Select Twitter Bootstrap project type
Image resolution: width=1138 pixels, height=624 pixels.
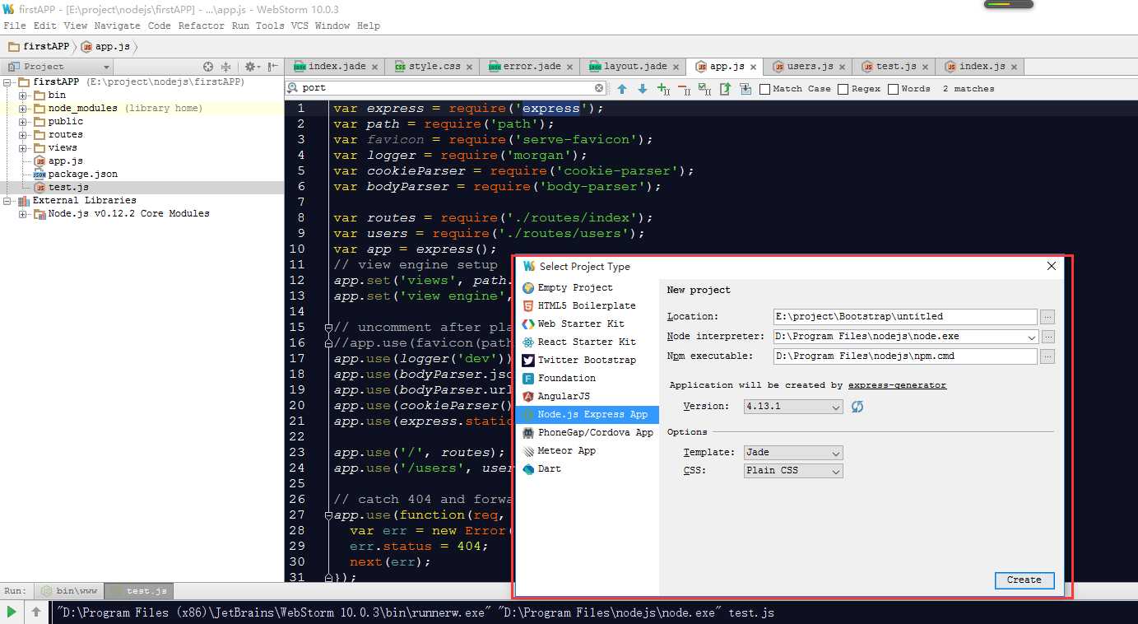tap(586, 360)
